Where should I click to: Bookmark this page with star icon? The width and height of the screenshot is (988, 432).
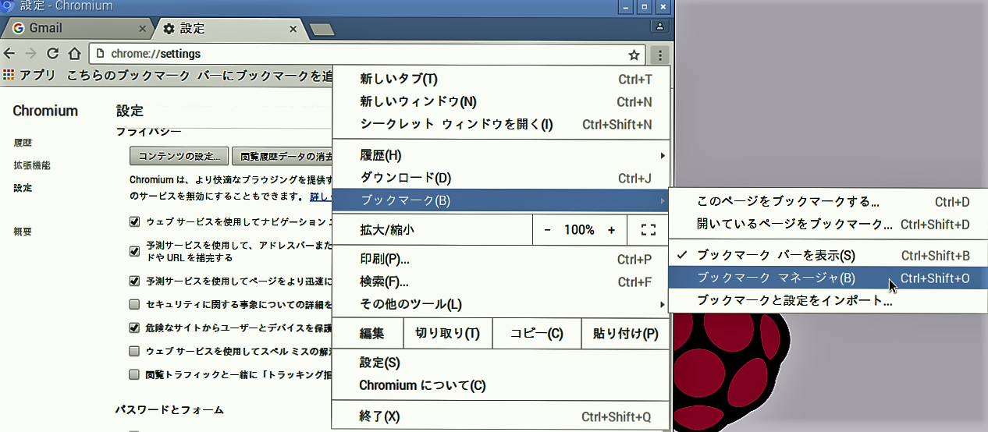634,55
